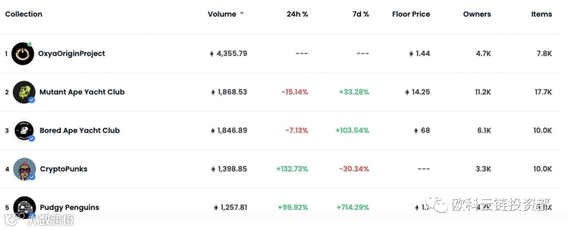Open the Mutant Ape Yacht Club link
The image size is (569, 230).
coord(82,92)
